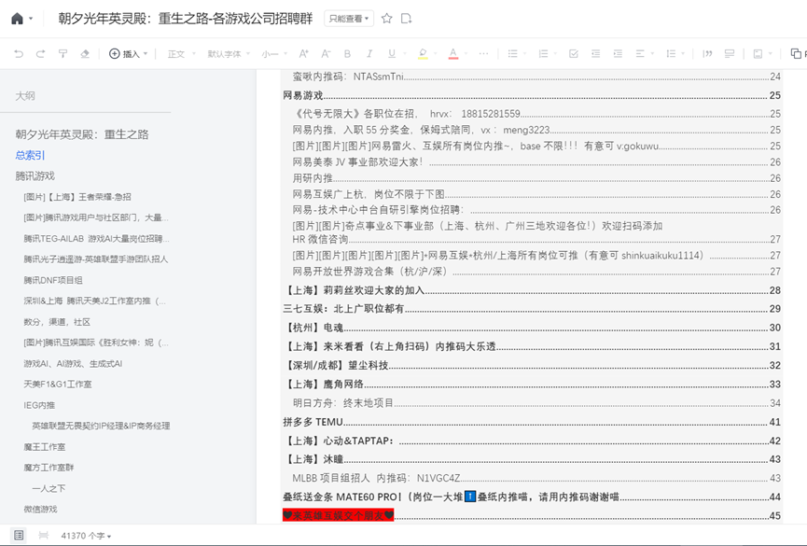Click the home icon in the title bar
Image resolution: width=807 pixels, height=546 pixels.
[x=17, y=19]
